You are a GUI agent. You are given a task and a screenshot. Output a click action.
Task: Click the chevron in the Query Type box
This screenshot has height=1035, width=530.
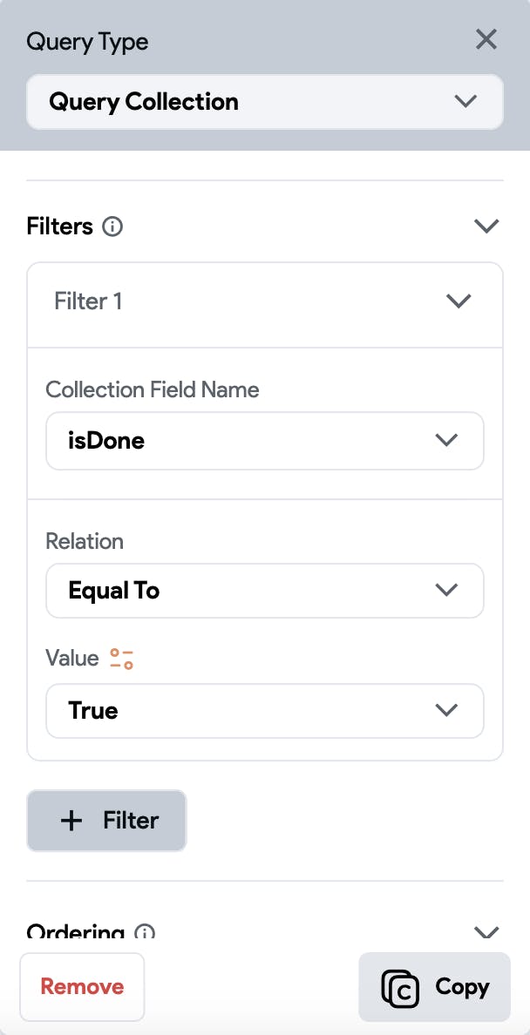[x=465, y=102]
